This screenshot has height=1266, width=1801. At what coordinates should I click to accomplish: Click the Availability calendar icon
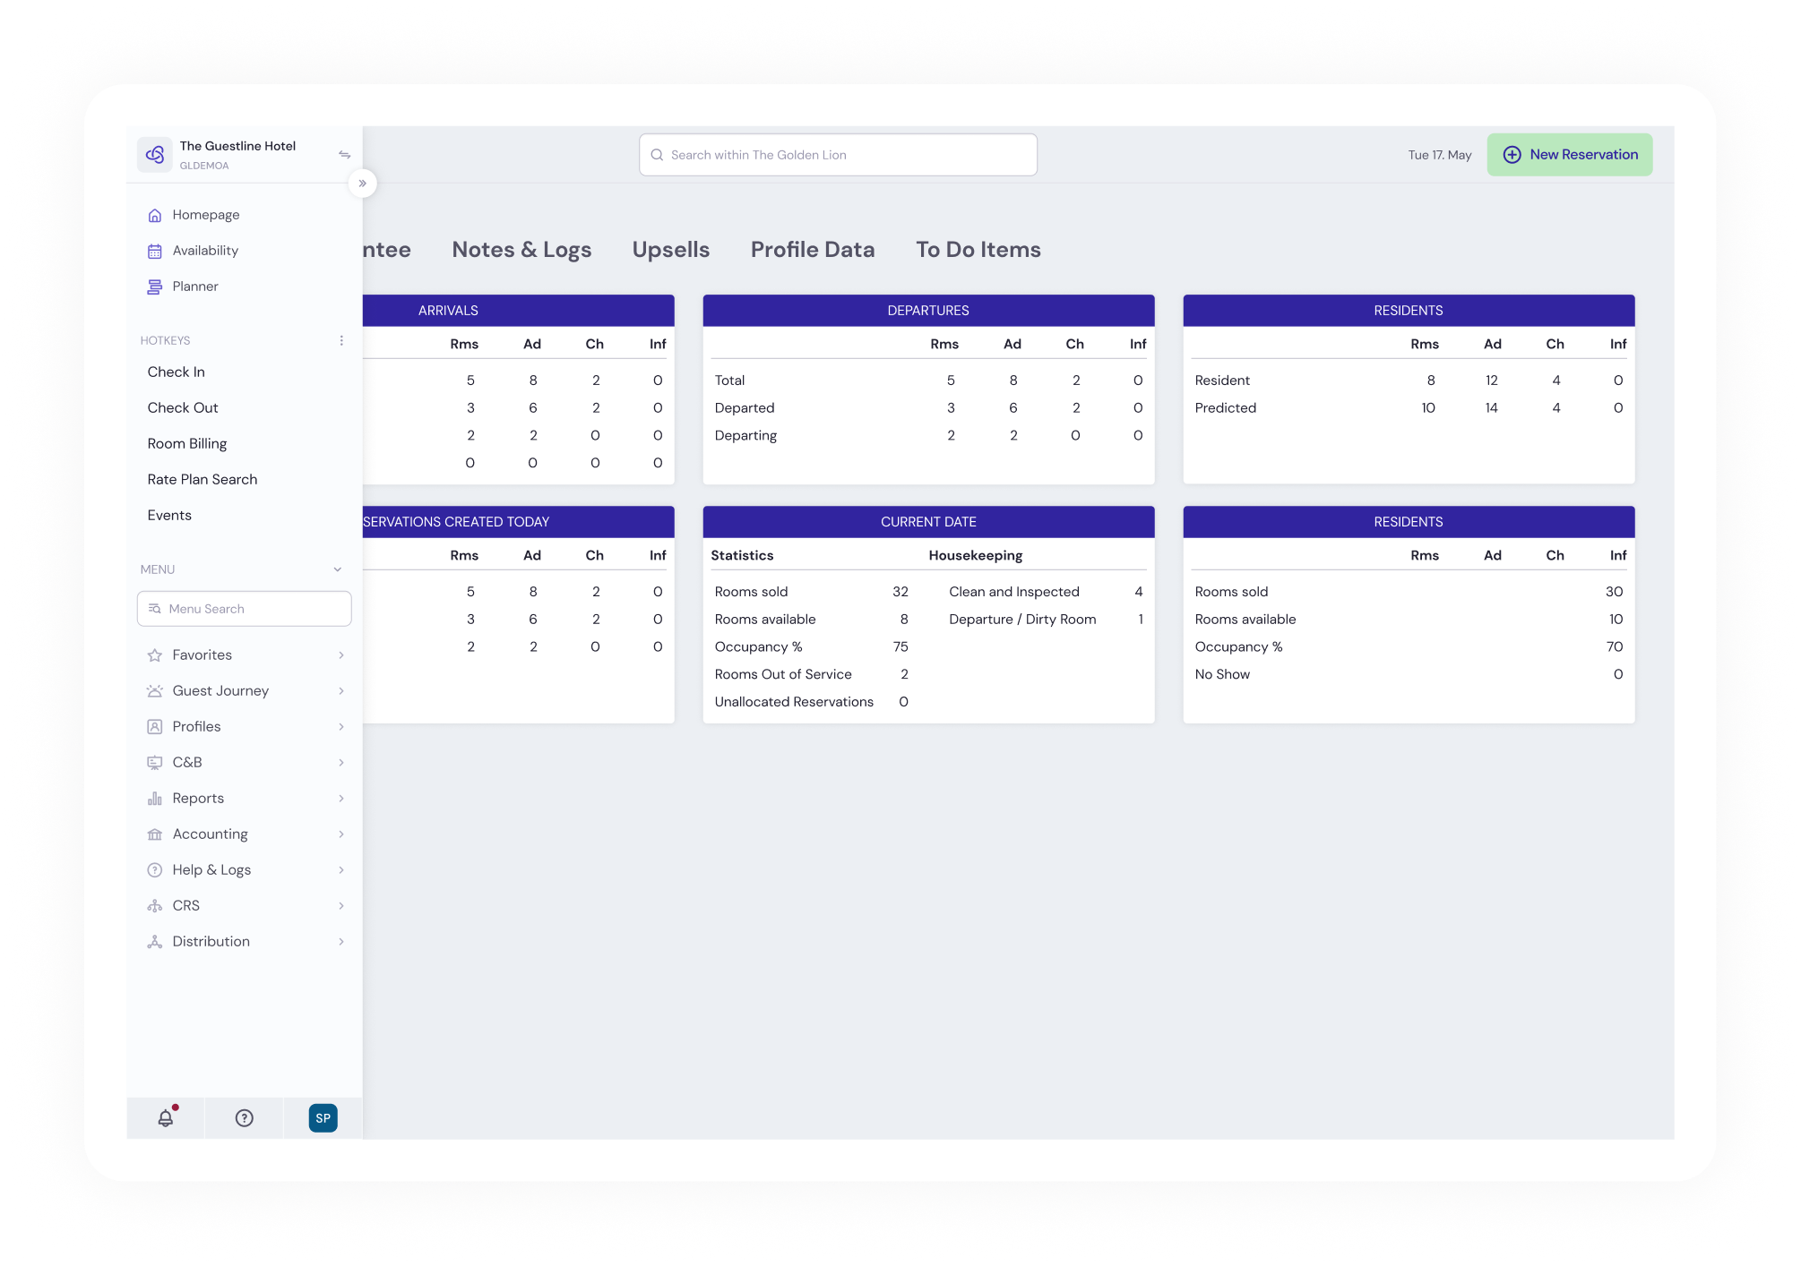155,251
